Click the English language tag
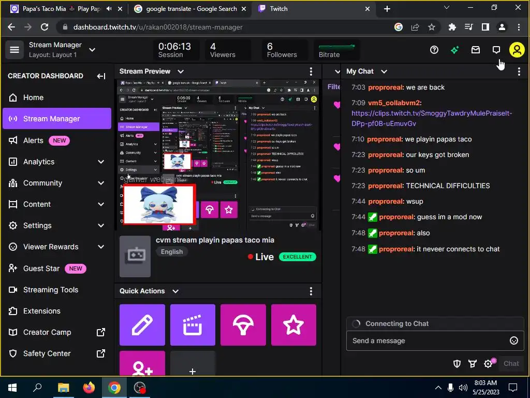This screenshot has height=398, width=530. tap(172, 252)
